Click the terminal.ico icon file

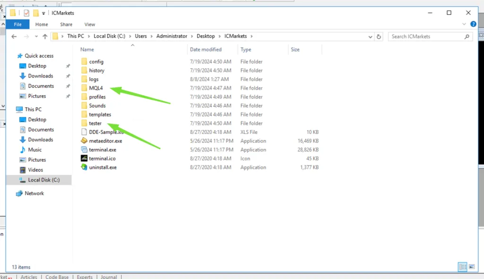coord(85,158)
